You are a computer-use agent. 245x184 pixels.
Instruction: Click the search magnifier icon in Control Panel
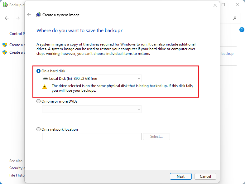234,18
